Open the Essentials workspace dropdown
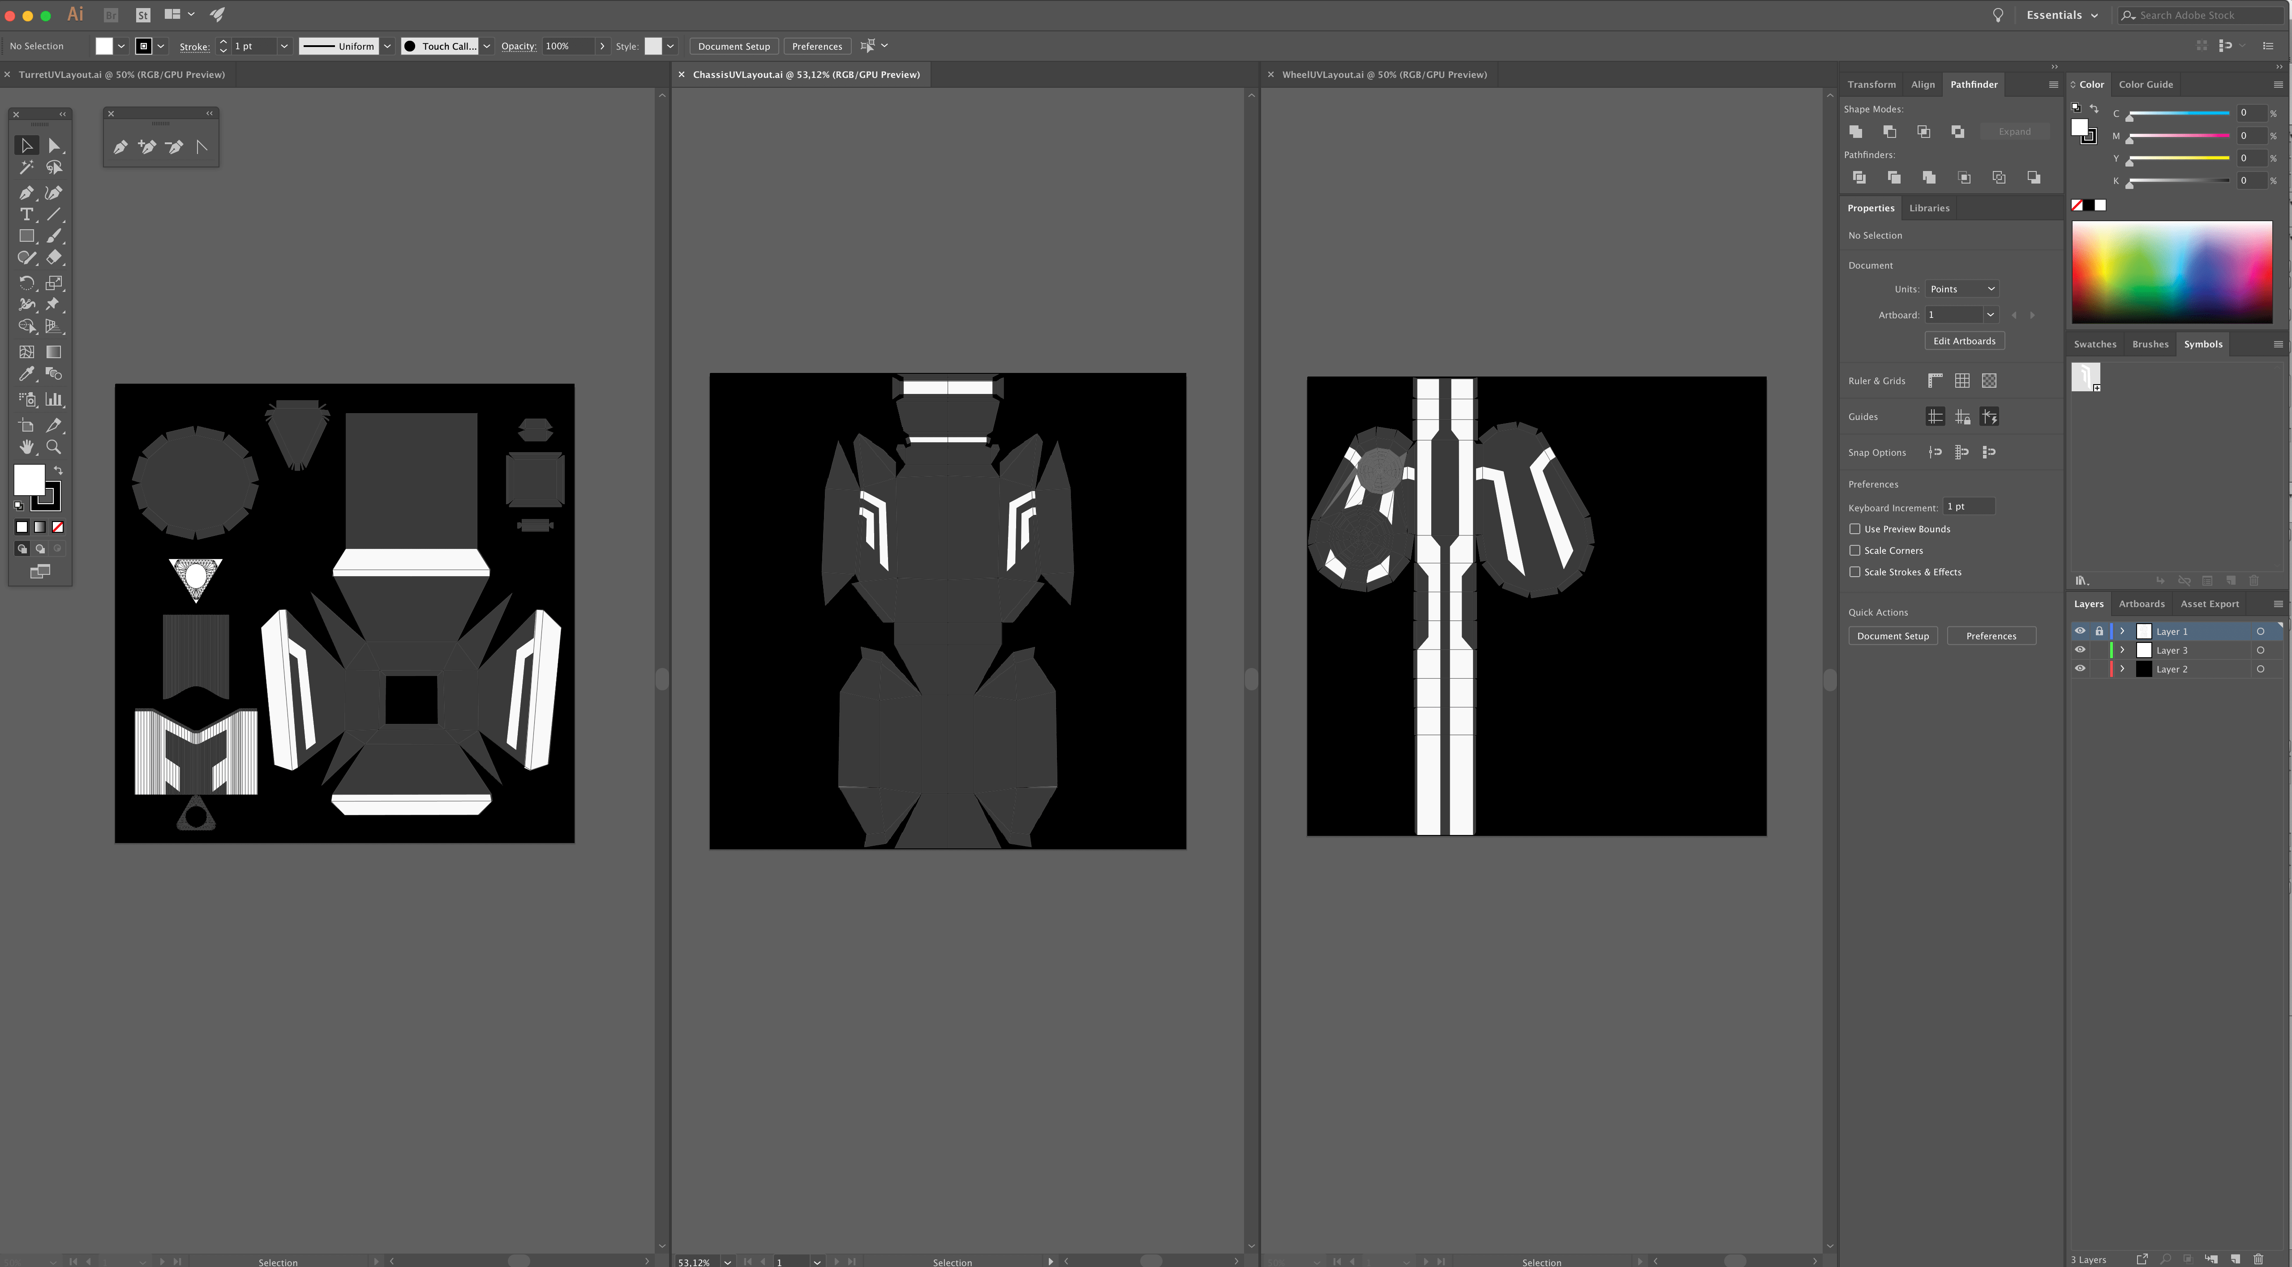Image resolution: width=2292 pixels, height=1267 pixels. click(2061, 15)
